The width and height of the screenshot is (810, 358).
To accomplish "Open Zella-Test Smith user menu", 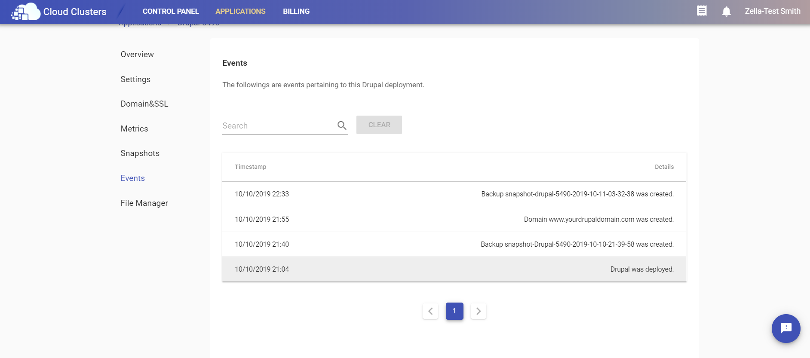I will 773,11.
